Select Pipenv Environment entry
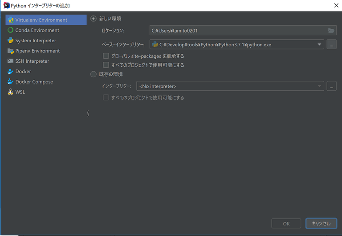Screen dimensions: 342x236 [x=46, y=51]
